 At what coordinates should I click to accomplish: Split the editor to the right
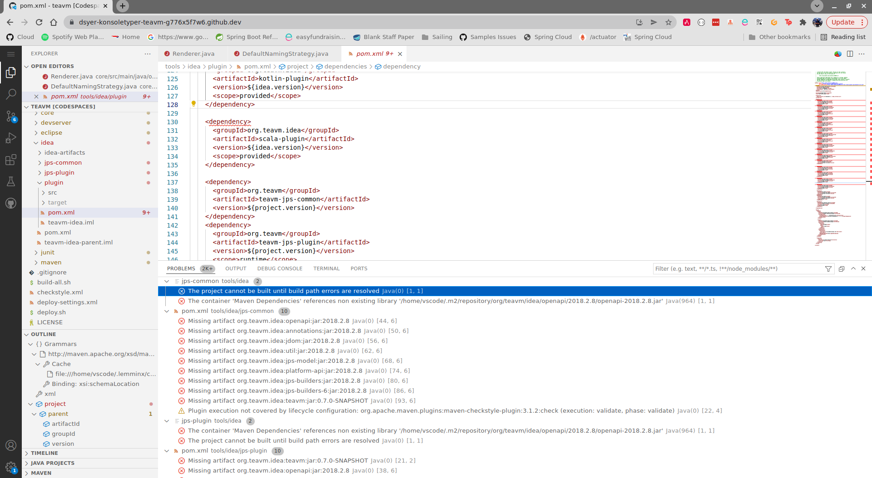850,54
